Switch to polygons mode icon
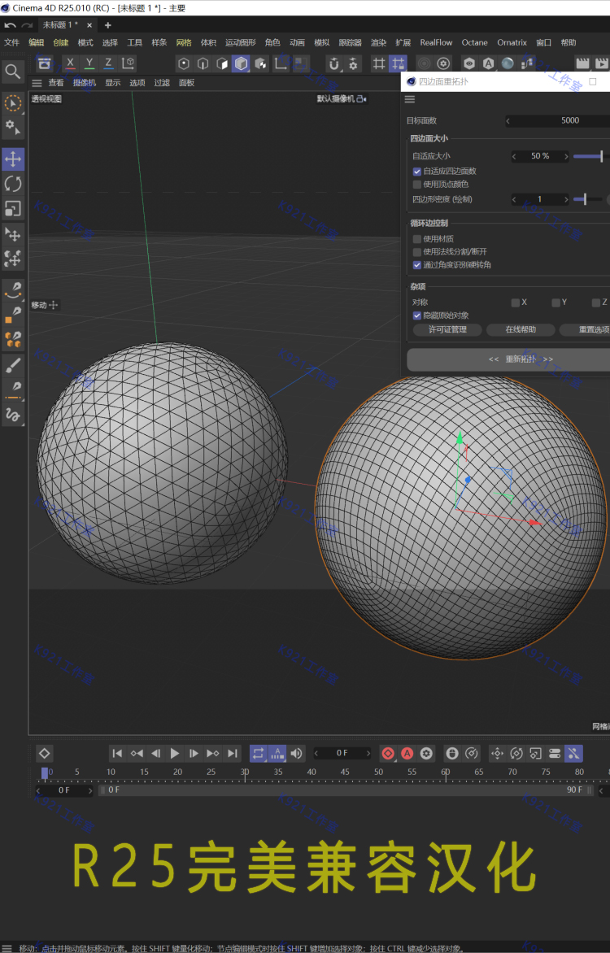610x953 pixels. pyautogui.click(x=222, y=63)
